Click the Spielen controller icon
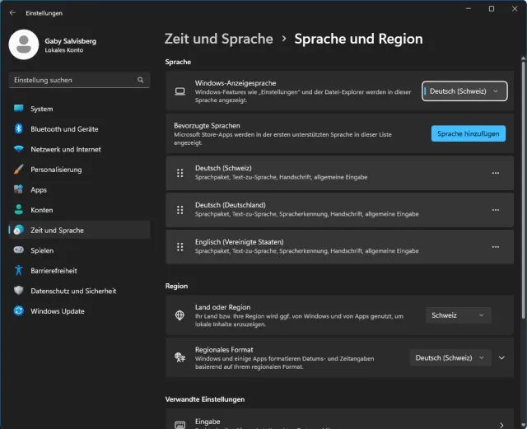The height and width of the screenshot is (429, 527). click(x=19, y=250)
